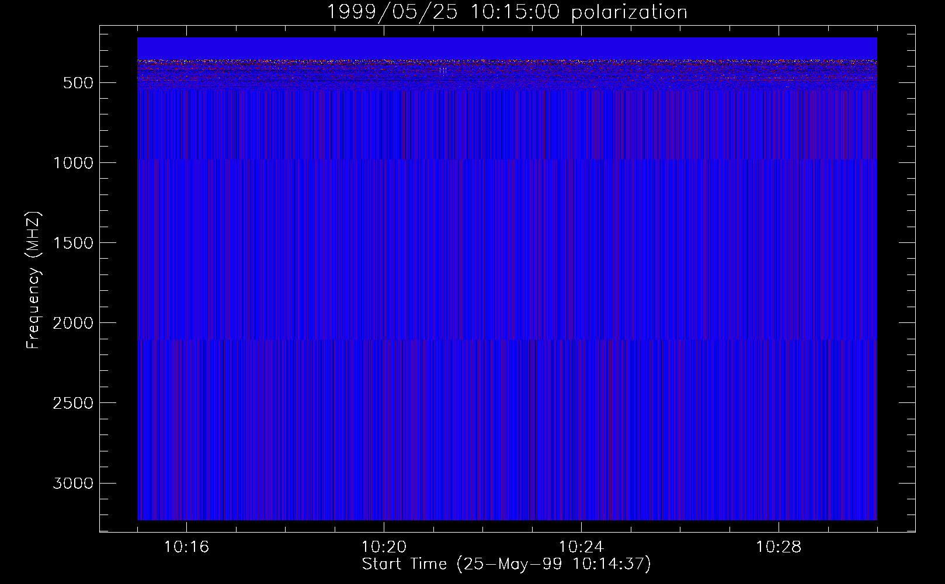945x584 pixels.
Task: Click the plot title '1999/05/25 10:15:00 polarization'
Action: click(506, 12)
